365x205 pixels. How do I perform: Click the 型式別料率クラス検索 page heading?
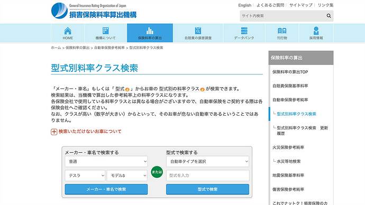coord(95,68)
